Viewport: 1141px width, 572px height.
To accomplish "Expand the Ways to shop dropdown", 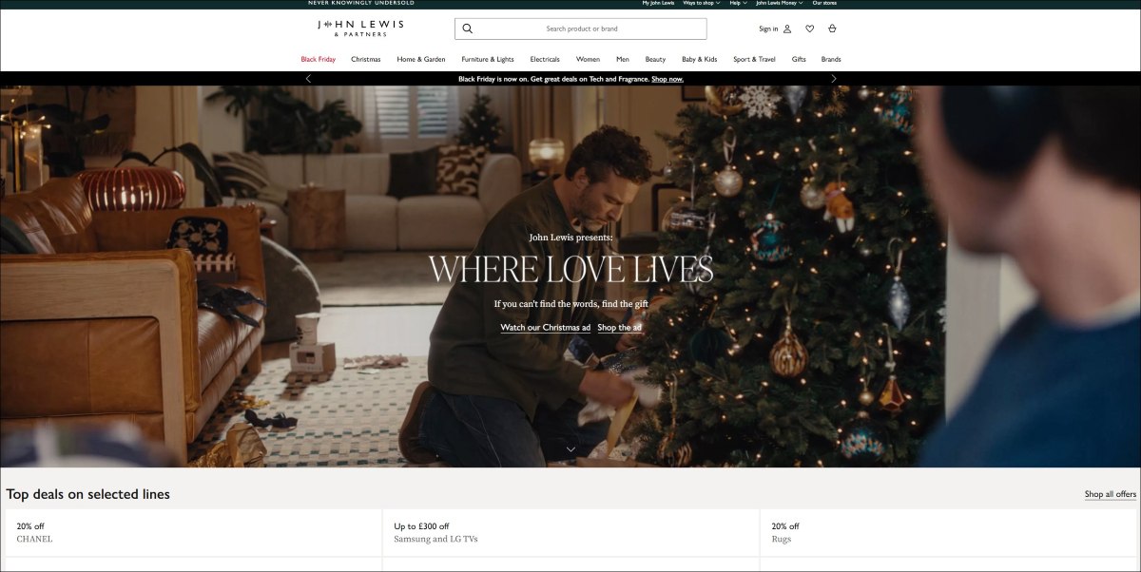I will point(699,3).
